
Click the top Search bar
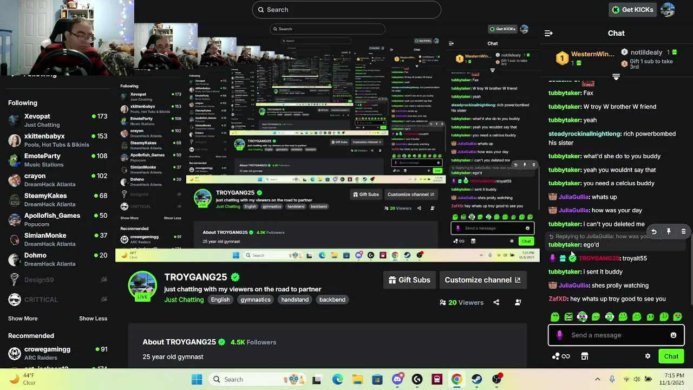point(346,10)
